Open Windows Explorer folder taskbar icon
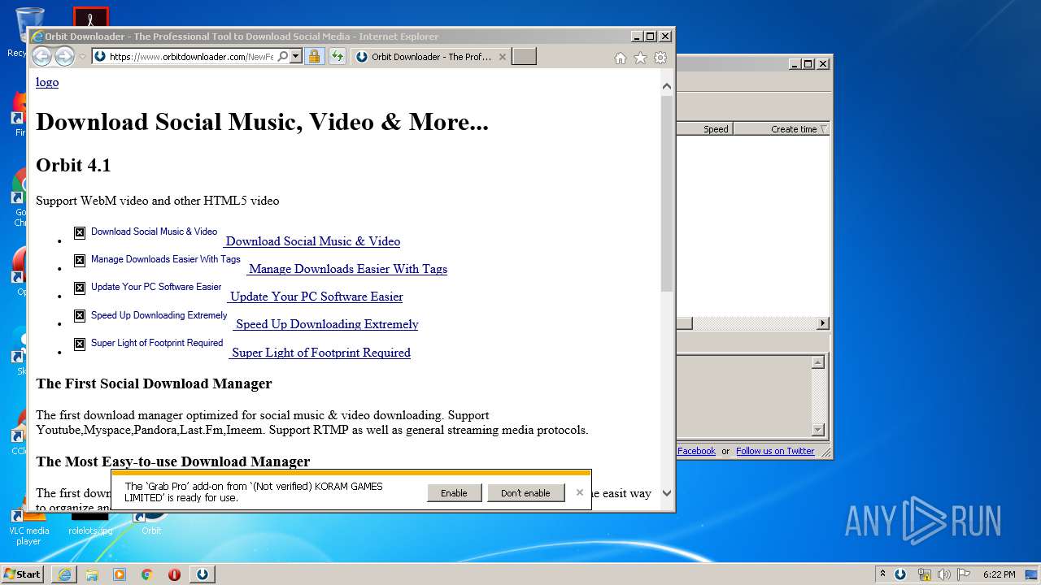Image resolution: width=1041 pixels, height=585 pixels. tap(92, 574)
